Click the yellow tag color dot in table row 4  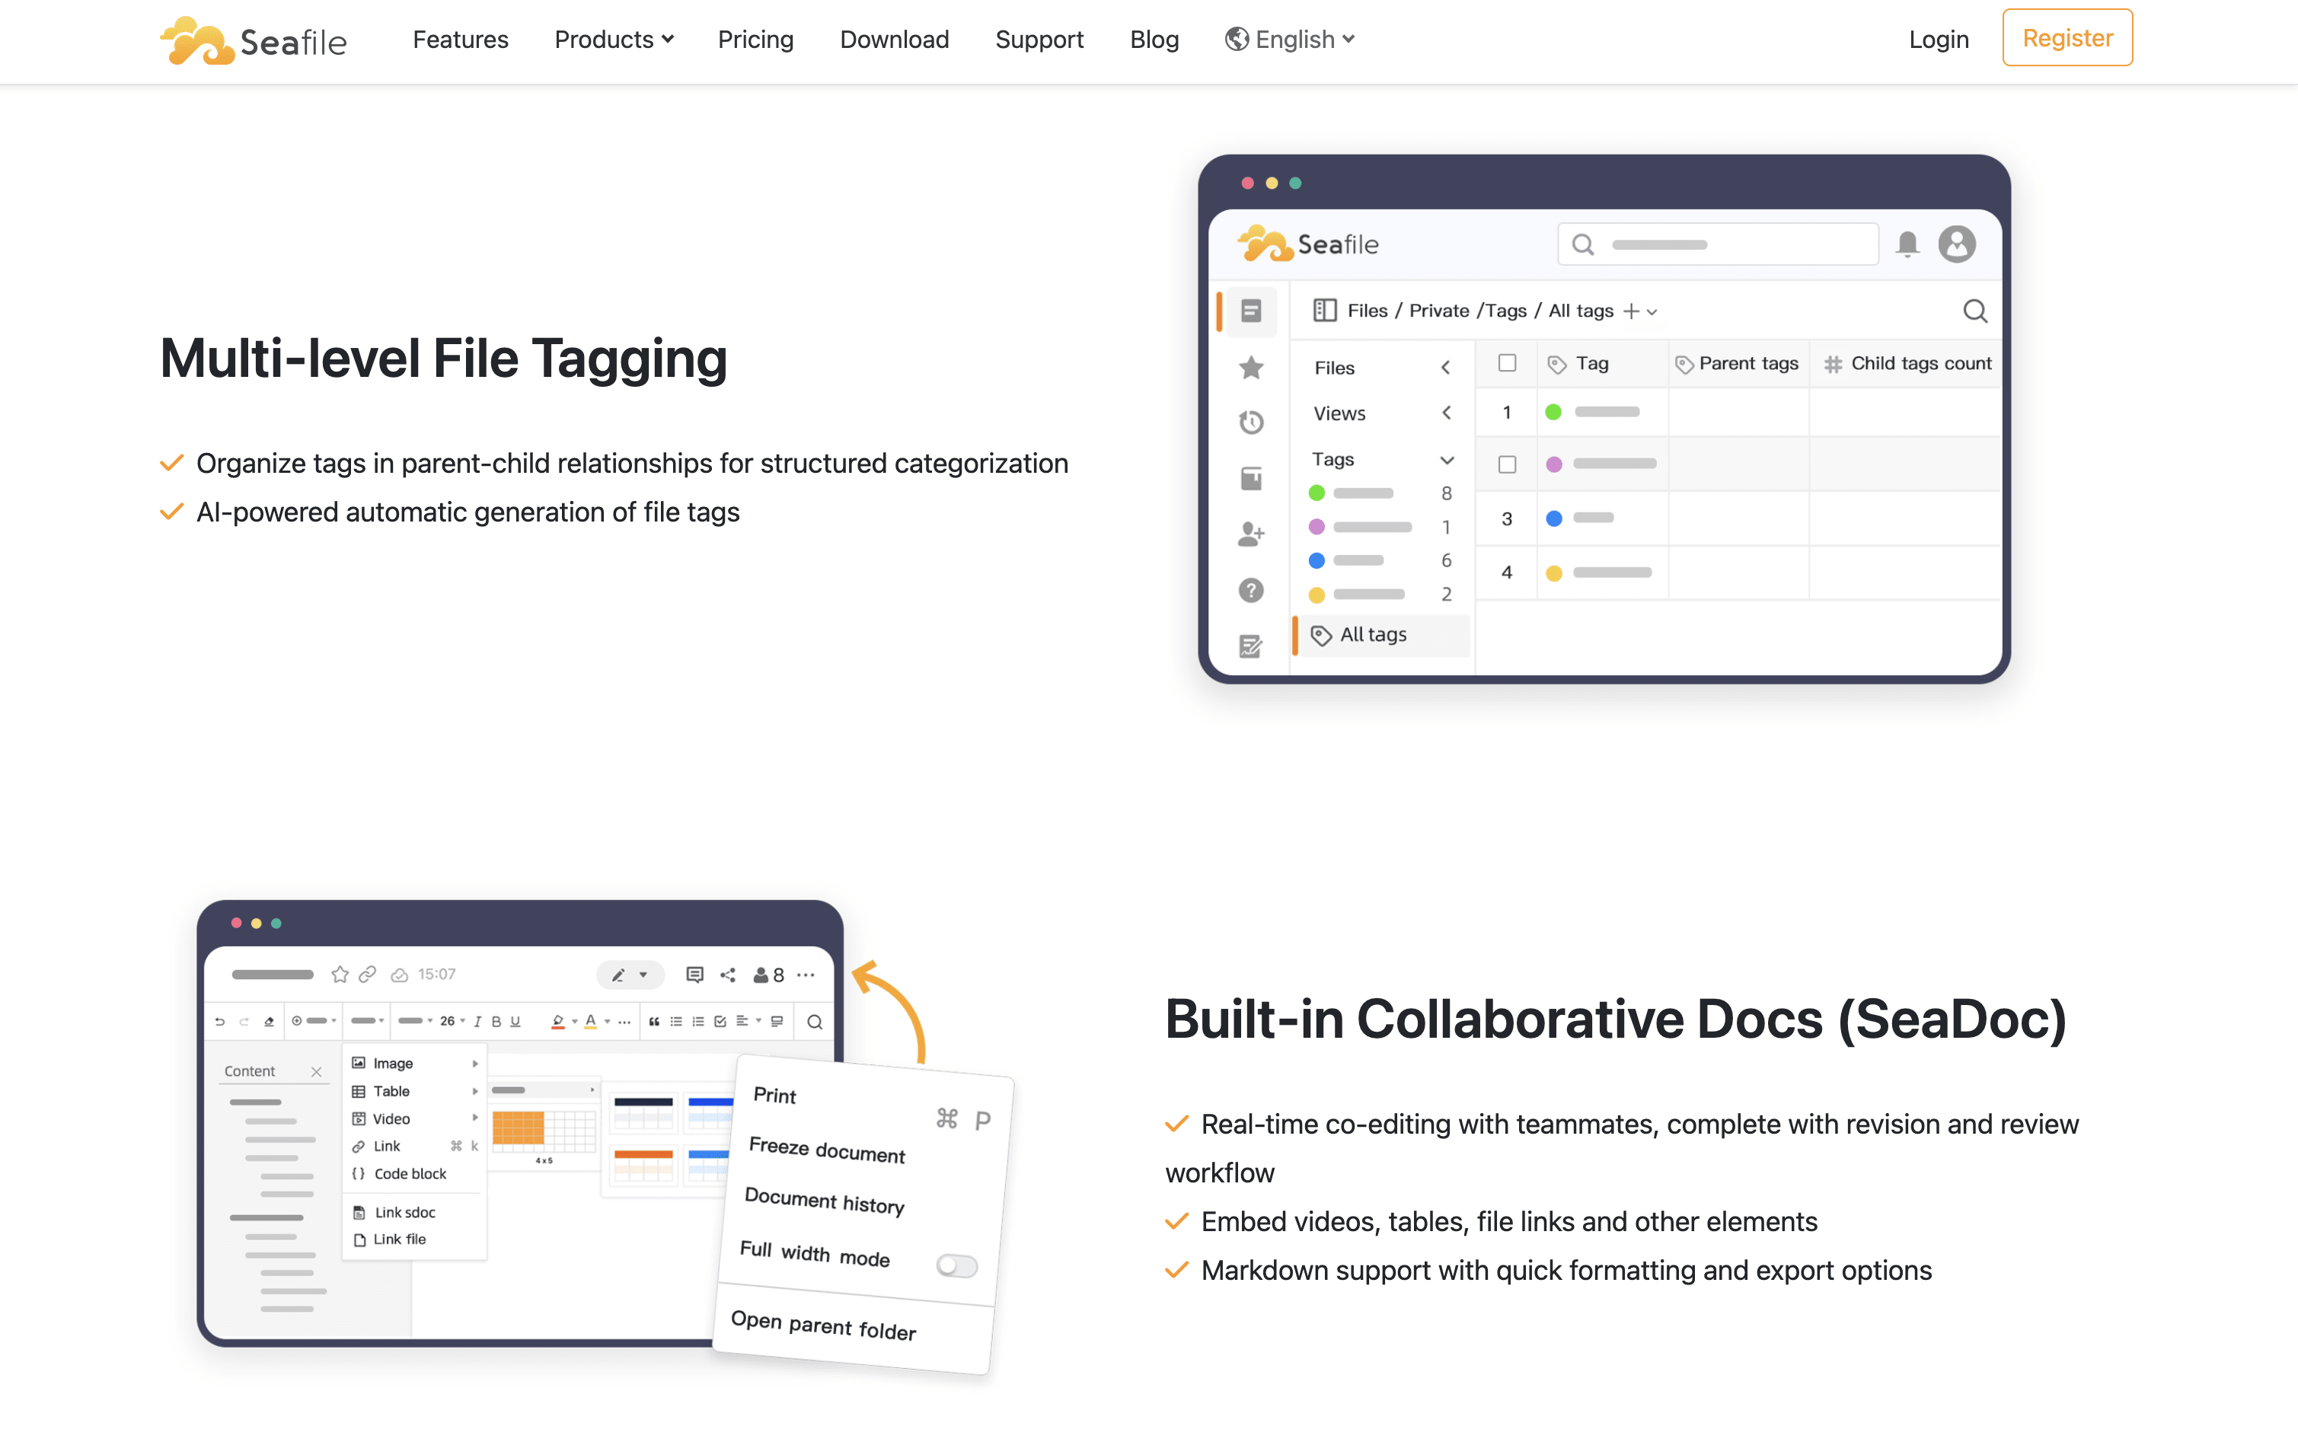[1554, 573]
